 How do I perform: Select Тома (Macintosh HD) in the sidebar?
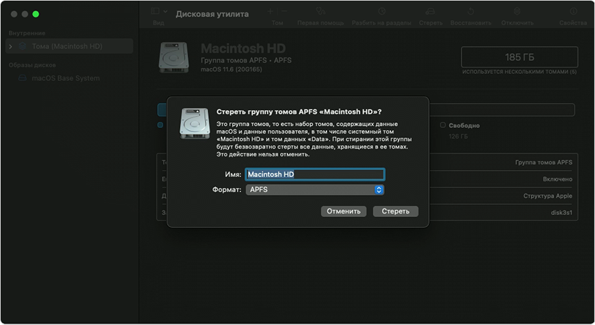pos(66,46)
